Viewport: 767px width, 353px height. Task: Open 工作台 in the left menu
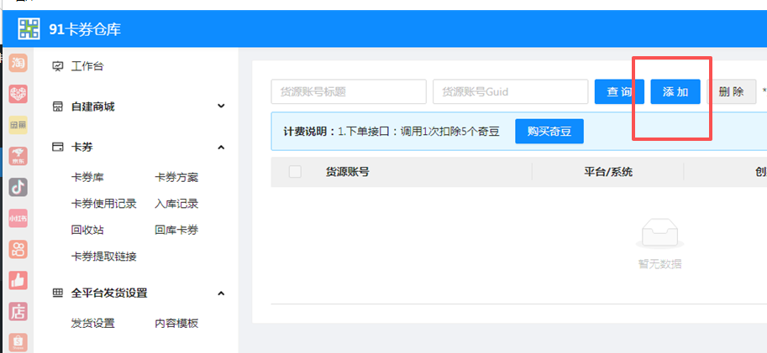(x=87, y=66)
